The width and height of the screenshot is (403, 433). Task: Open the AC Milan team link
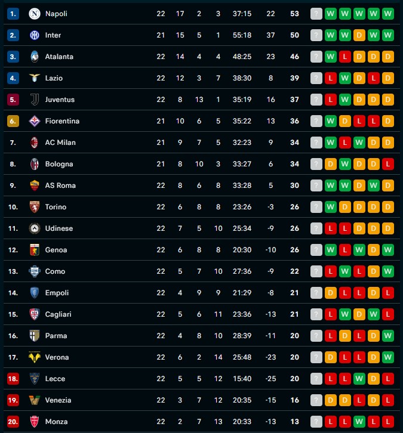[60, 143]
